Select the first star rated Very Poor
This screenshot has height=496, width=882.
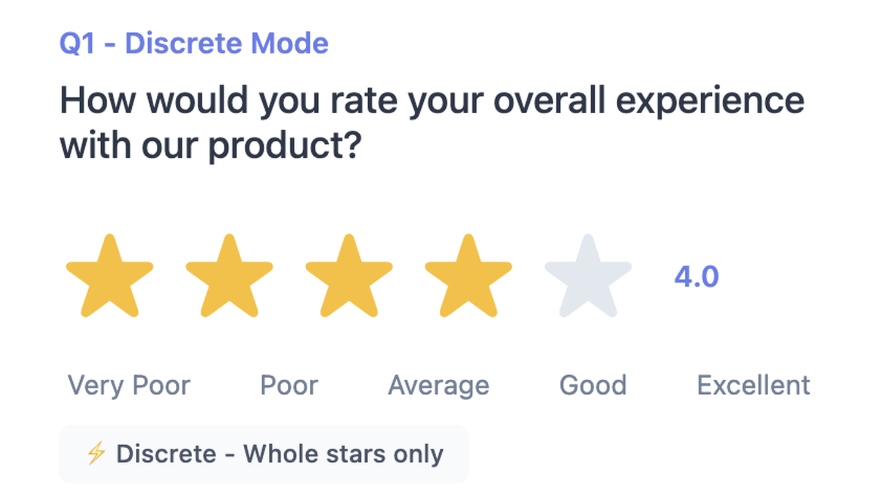point(109,275)
